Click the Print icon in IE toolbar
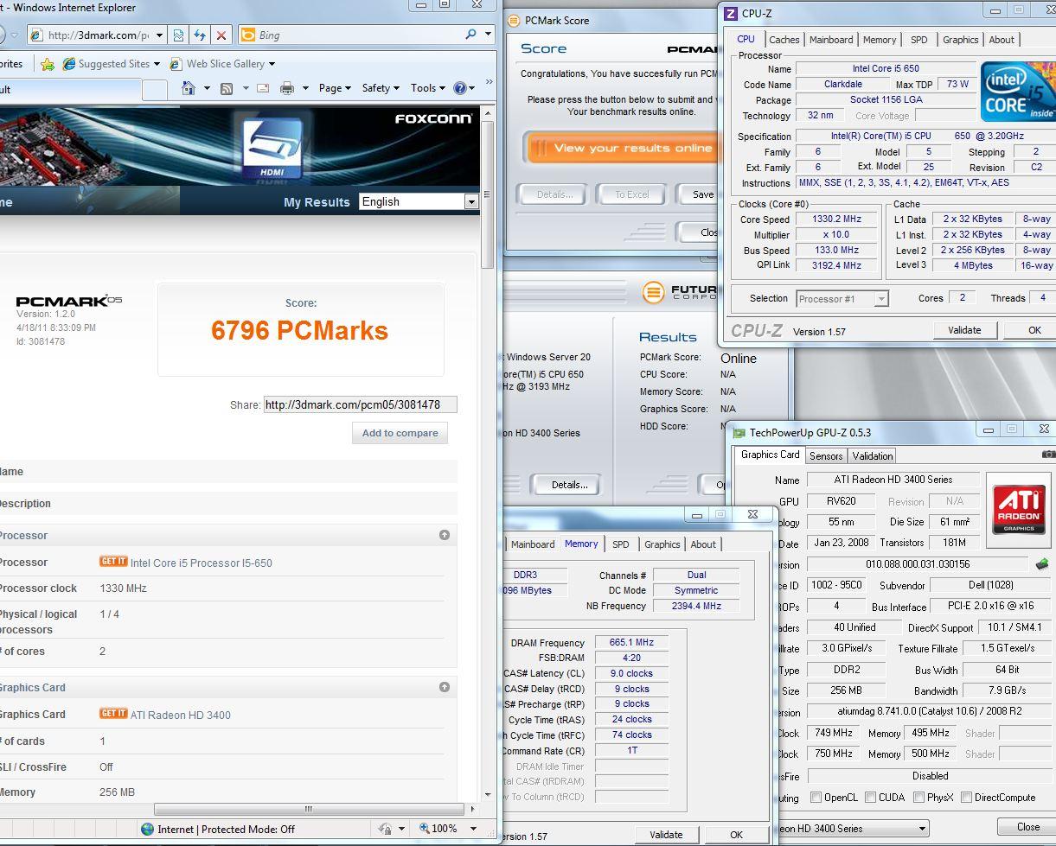Viewport: 1056px width, 846px height. (287, 88)
